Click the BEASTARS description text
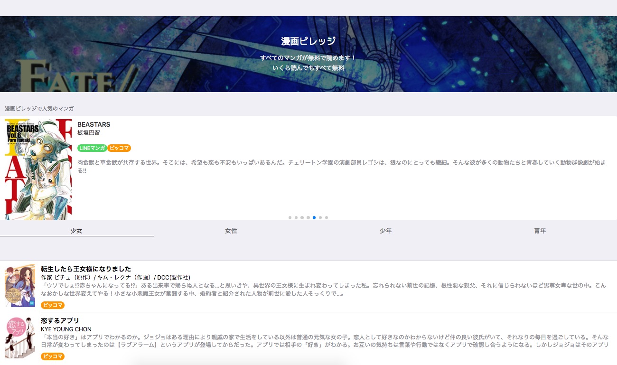This screenshot has height=365, width=617. [342, 166]
